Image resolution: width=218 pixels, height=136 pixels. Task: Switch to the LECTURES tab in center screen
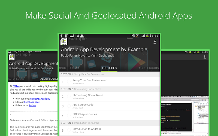pos(109,68)
